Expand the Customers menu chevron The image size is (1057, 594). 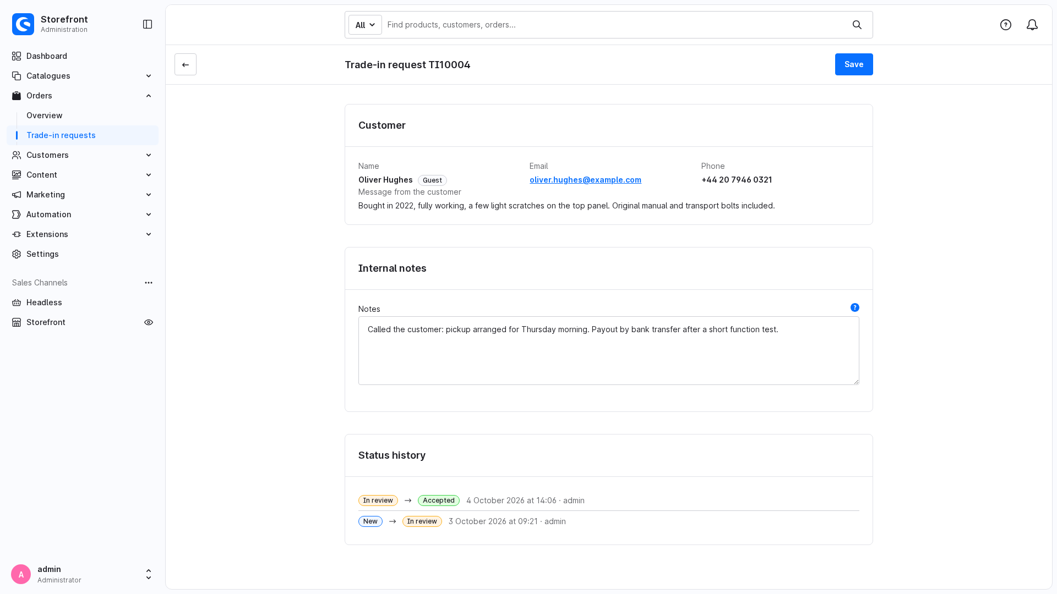pos(149,155)
